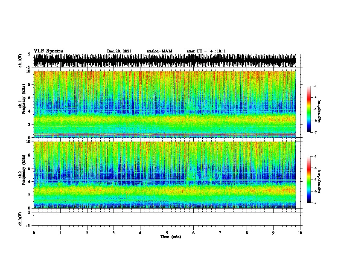This screenshot has height=261, width=338.
Task: Click the 'station=MAM' label
Action: (x=159, y=51)
